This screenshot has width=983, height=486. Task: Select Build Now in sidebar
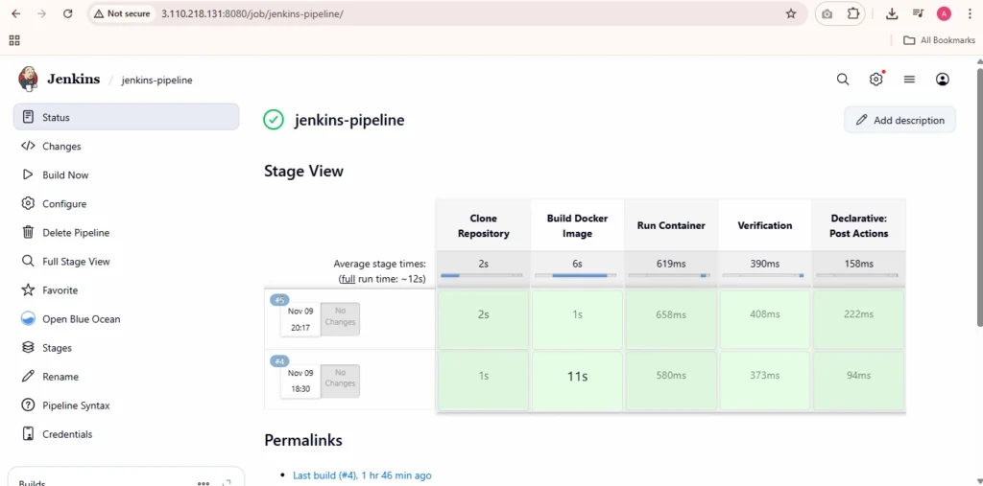click(x=65, y=175)
